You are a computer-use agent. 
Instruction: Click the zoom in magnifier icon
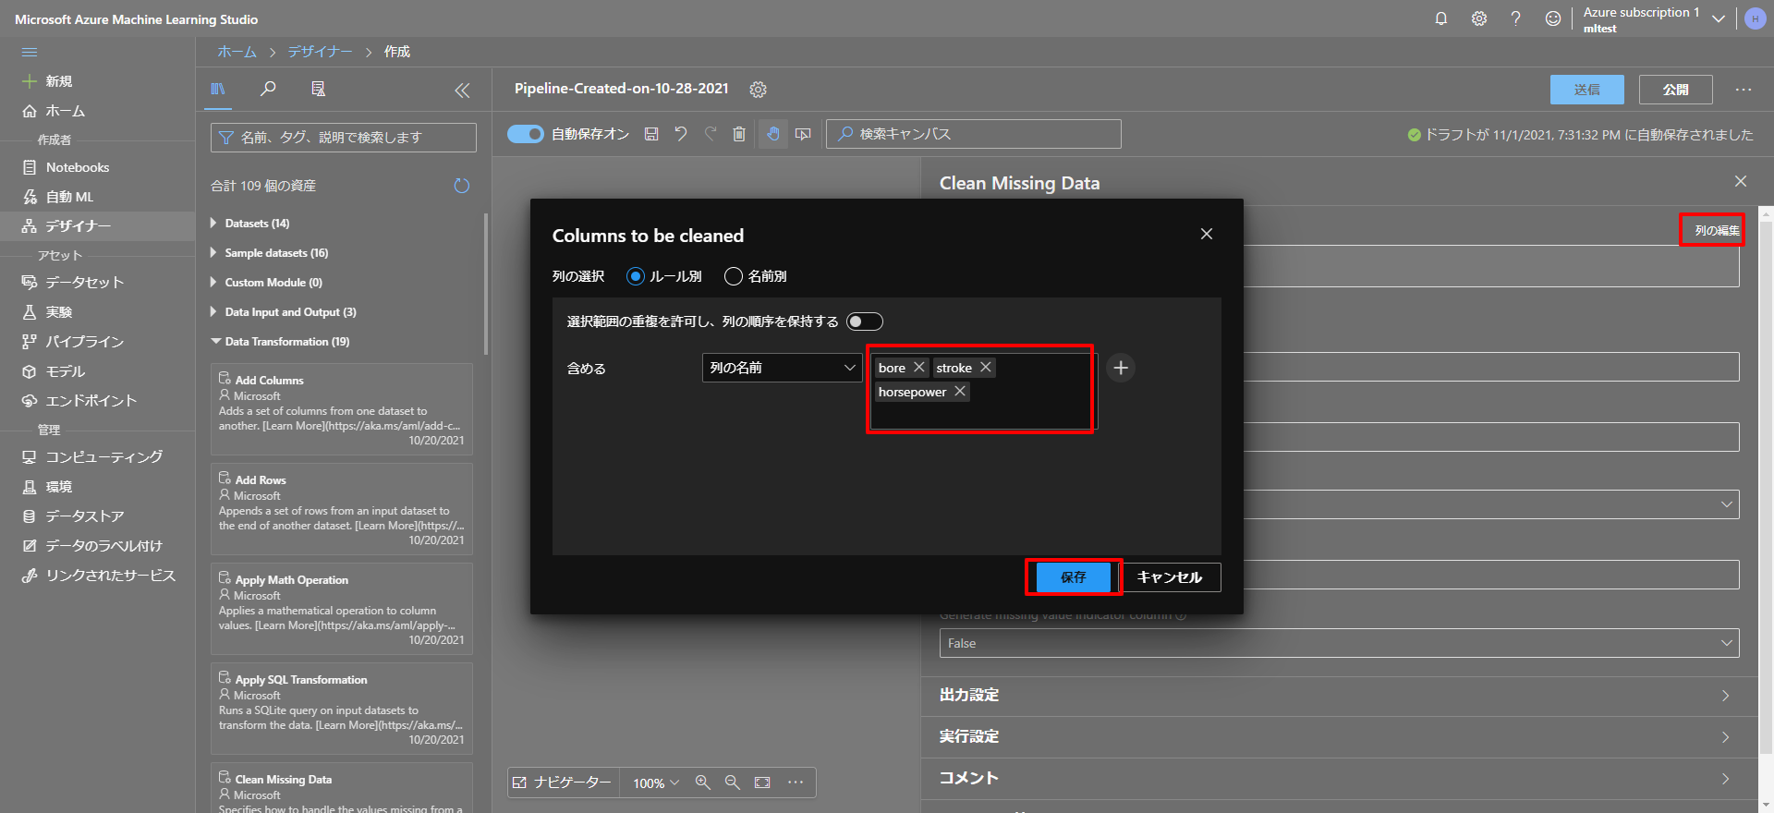(x=703, y=783)
